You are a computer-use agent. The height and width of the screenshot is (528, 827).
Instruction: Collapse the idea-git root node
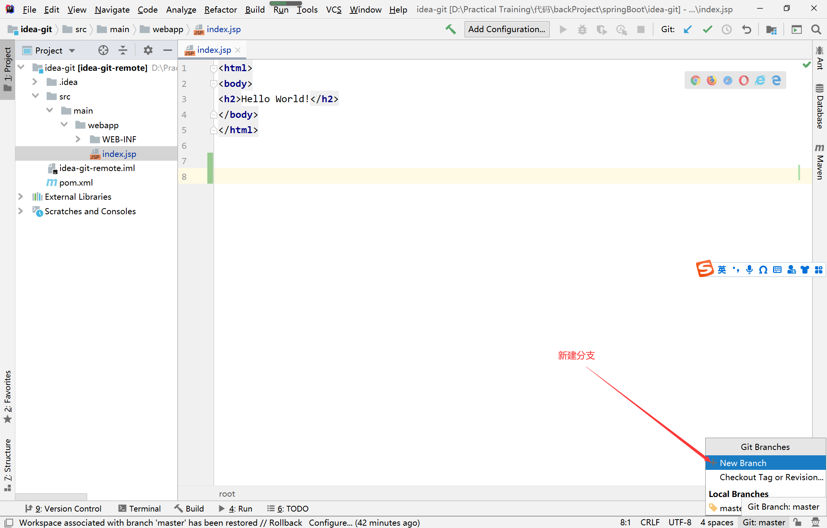point(21,67)
